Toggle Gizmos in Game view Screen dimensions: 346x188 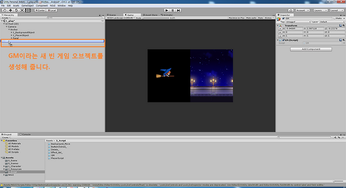(269, 18)
